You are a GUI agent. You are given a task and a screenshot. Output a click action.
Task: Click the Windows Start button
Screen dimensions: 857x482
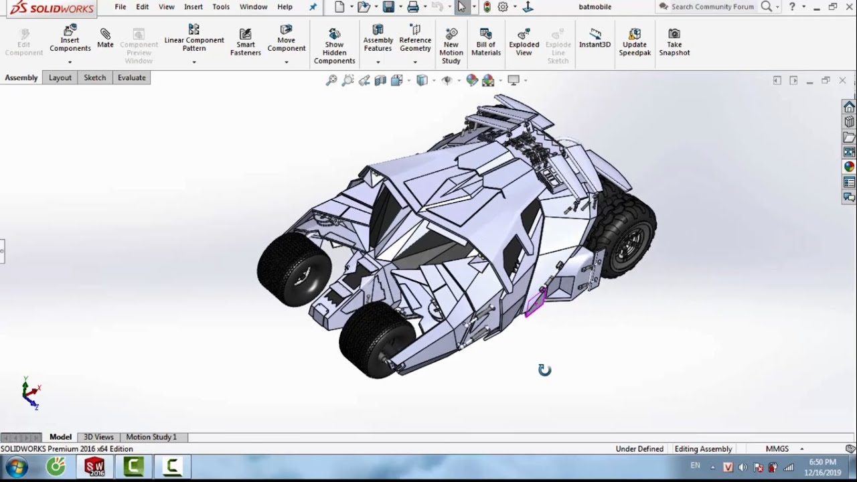15,467
